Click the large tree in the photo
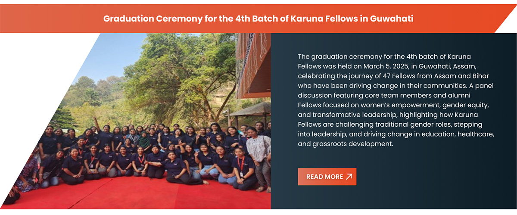Screen dimensions: 517x215 181,73
